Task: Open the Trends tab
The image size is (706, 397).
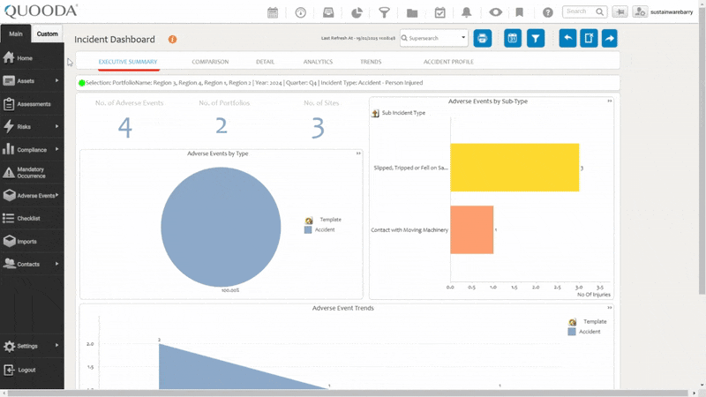Action: tap(371, 62)
